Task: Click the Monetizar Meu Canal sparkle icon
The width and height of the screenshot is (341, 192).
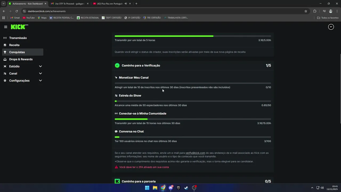Action: click(x=116, y=78)
